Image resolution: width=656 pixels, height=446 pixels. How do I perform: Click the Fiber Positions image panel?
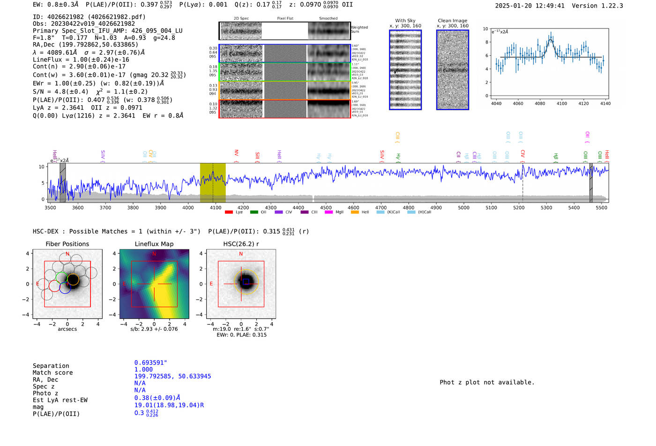tap(67, 284)
